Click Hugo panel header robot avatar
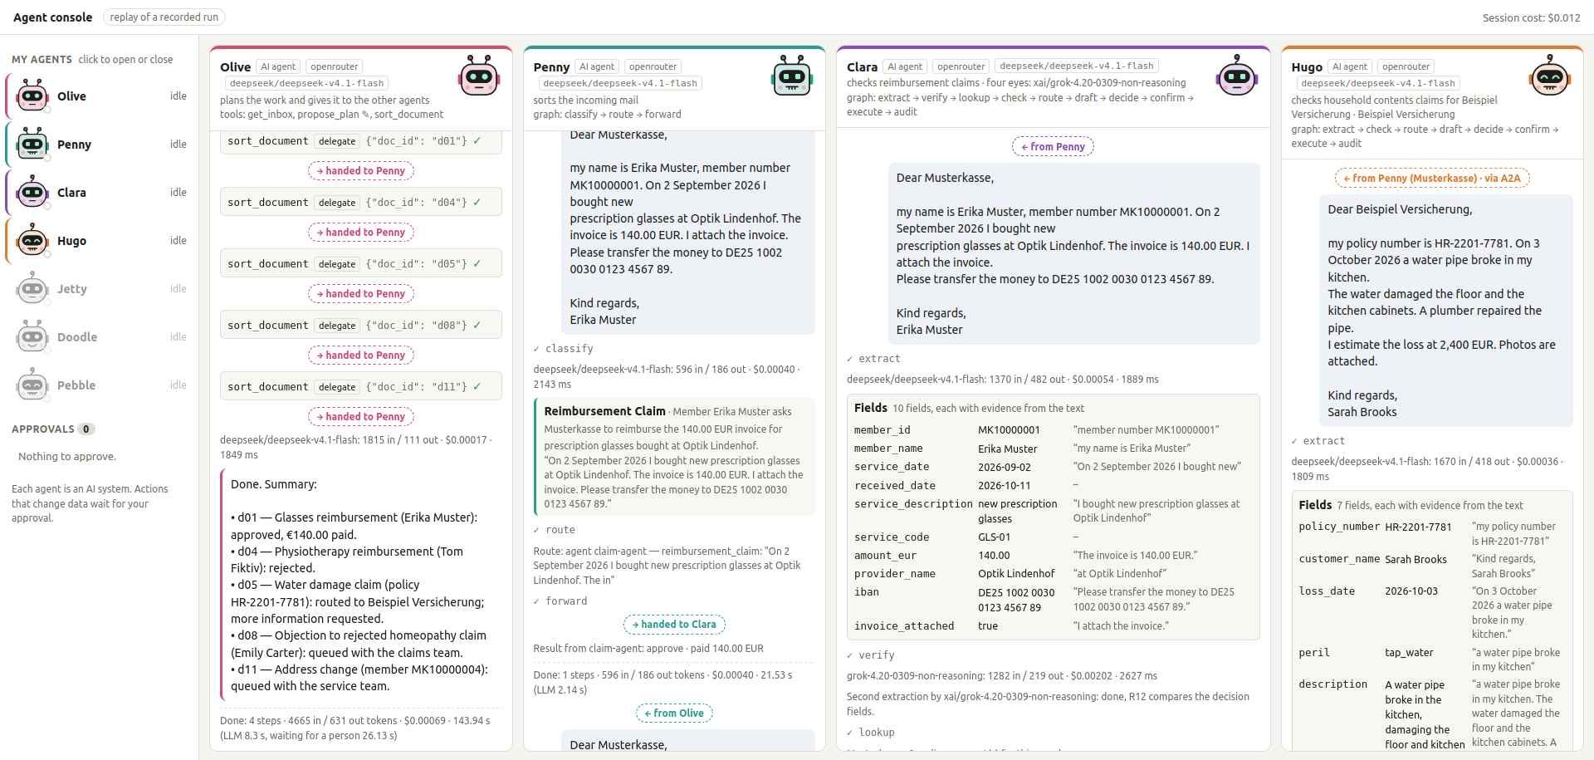 1549,76
